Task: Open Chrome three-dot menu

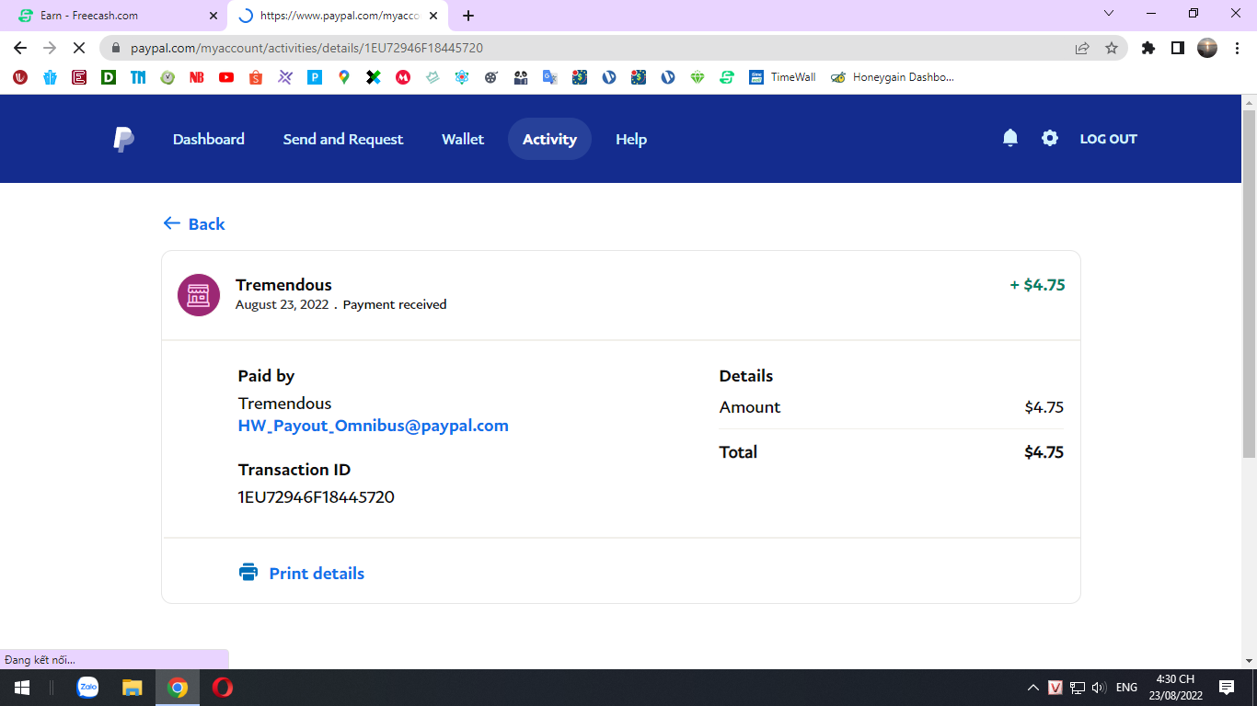Action: (x=1238, y=48)
